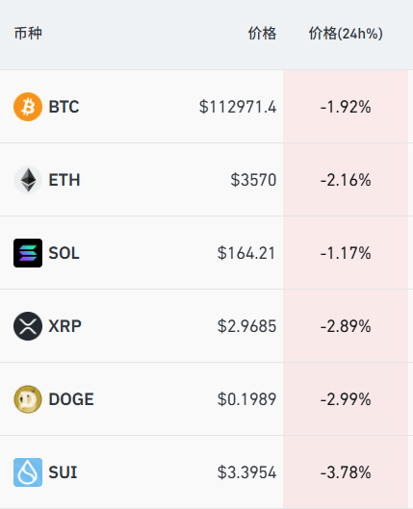Click the -1.17% SOL change cell
This screenshot has height=509, width=413.
click(x=346, y=253)
